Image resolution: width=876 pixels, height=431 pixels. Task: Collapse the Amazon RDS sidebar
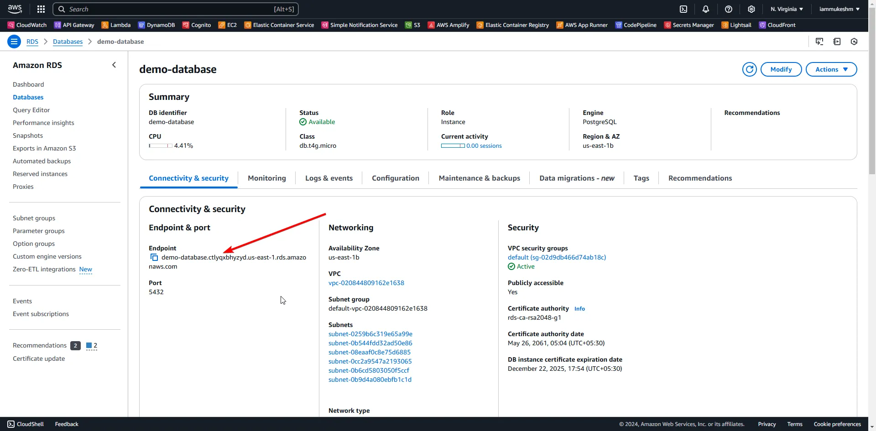(114, 65)
